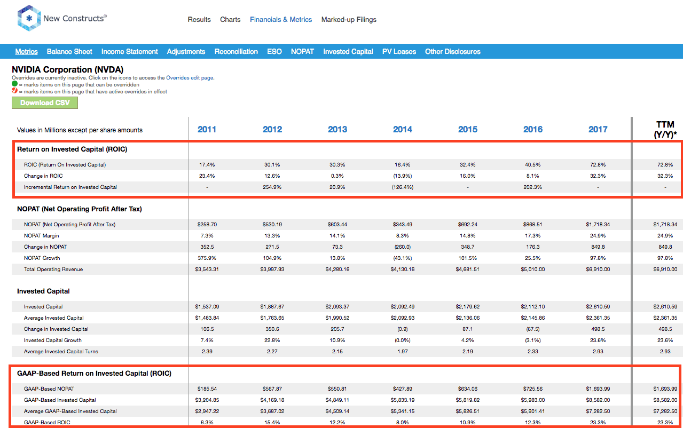Click the 'NOPAT Margin' row label
The width and height of the screenshot is (683, 428).
[x=42, y=236]
